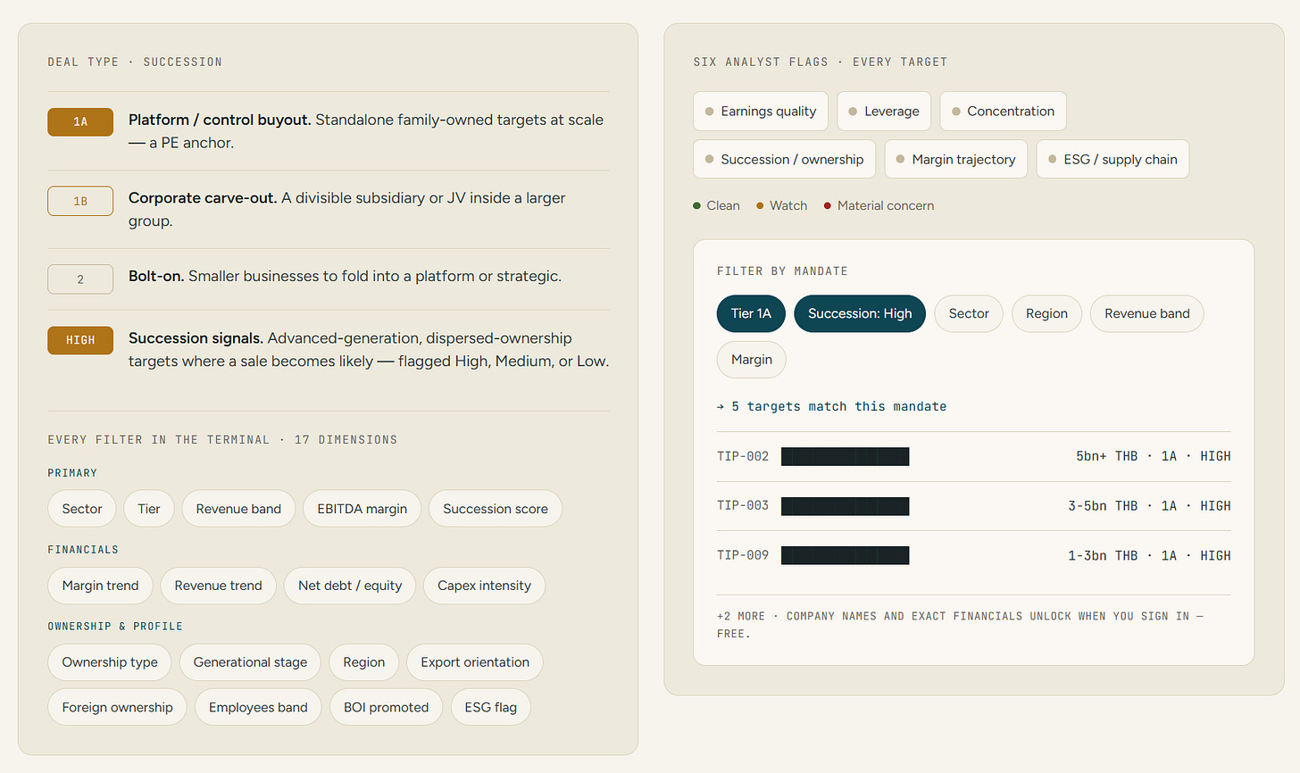Click the 'DEAL TYPE · SUCCESSION' heading
Screen dimensions: 1300x773
(135, 62)
